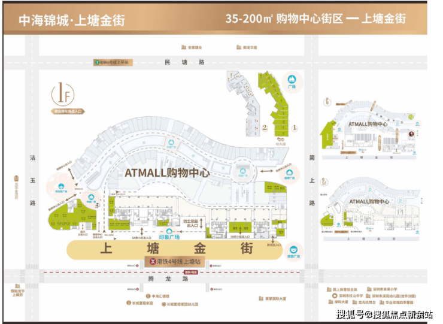Select the teal plaza icon on the east side
The image size is (443, 324).
coord(289,174)
